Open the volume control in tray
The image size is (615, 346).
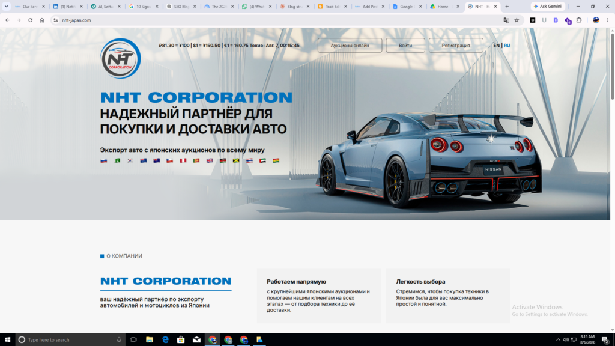tap(566, 340)
